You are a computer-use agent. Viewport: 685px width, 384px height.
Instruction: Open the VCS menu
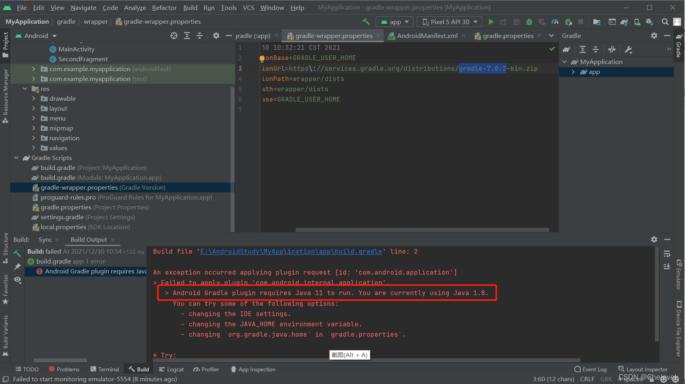tap(249, 8)
